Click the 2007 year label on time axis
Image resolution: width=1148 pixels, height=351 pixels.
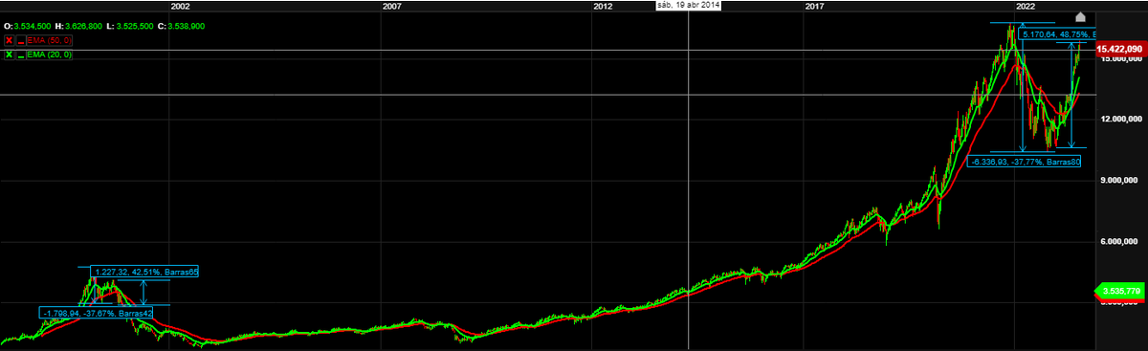pyautogui.click(x=390, y=6)
